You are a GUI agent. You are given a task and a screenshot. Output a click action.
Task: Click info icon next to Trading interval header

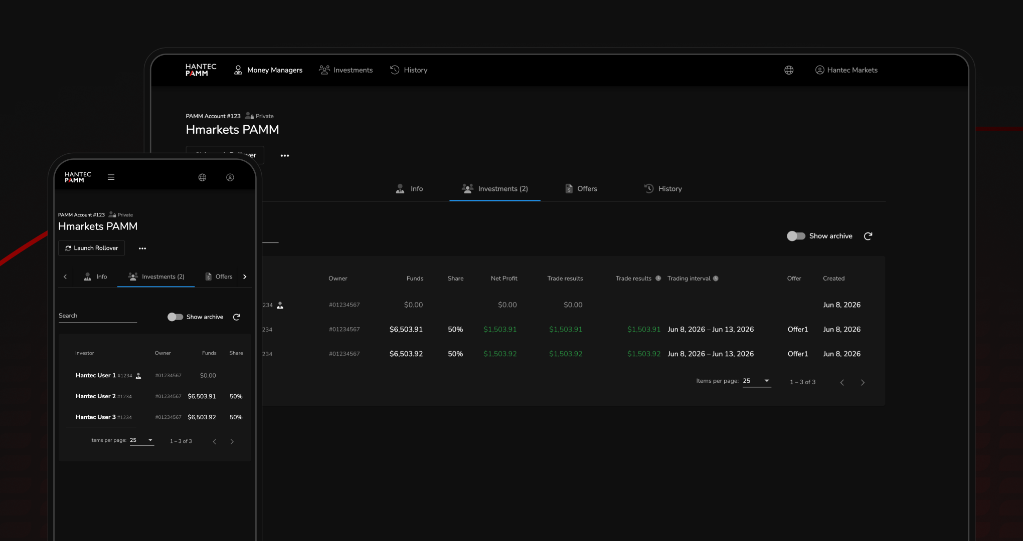[716, 279]
